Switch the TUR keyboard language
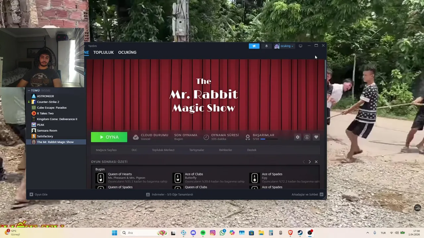Screen dimensions: 424x238 (383, 233)
